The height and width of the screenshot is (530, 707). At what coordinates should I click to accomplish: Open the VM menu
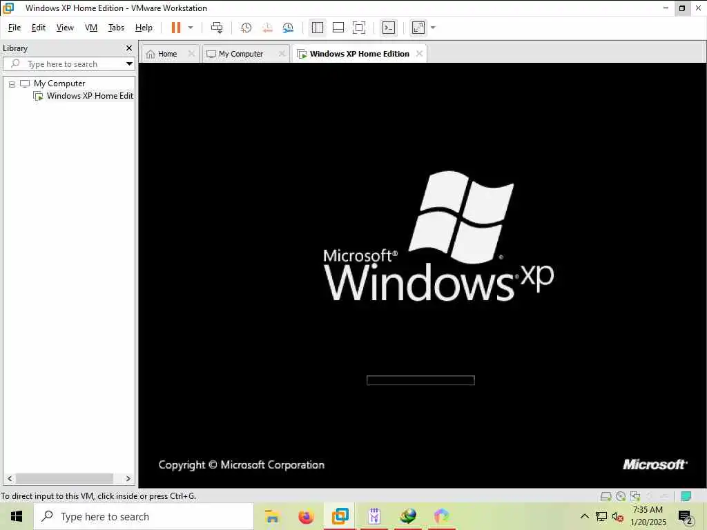(x=91, y=28)
